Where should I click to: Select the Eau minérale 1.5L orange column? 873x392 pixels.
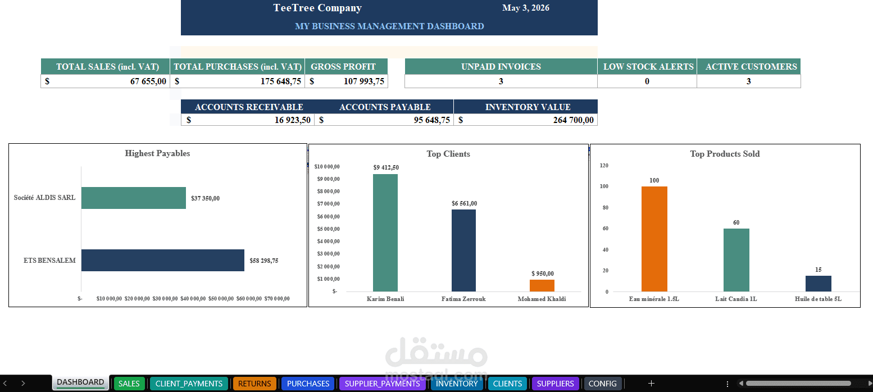click(654, 239)
